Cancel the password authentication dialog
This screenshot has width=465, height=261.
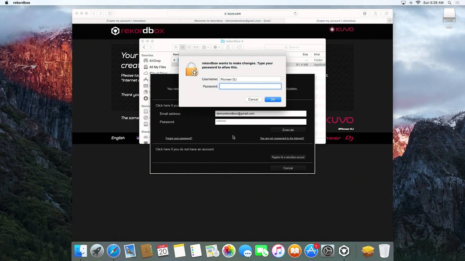pyautogui.click(x=253, y=99)
